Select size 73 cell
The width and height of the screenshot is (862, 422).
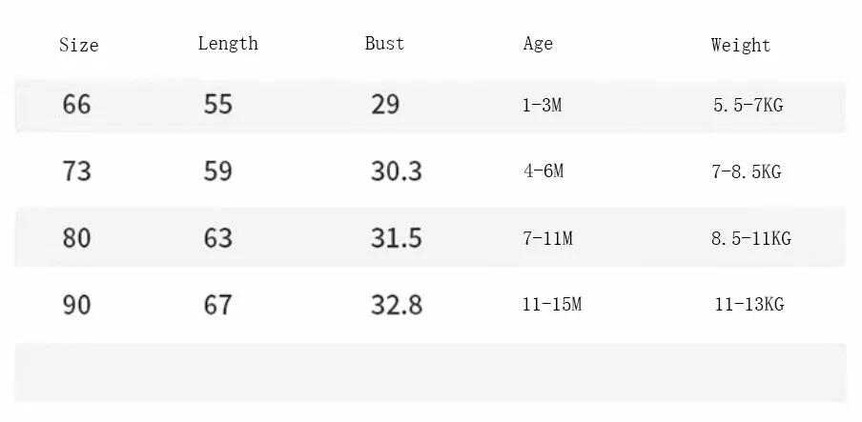click(76, 171)
